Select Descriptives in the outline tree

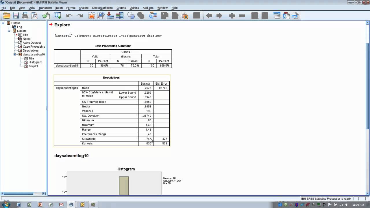point(31,51)
